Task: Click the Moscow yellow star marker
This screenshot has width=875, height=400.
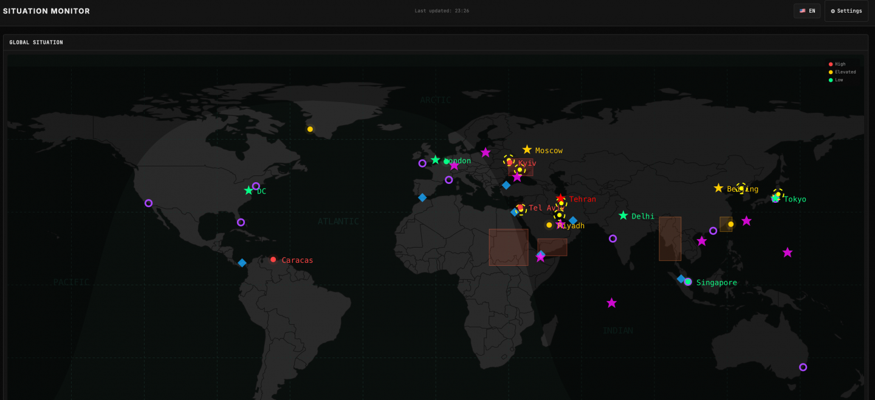Action: [527, 149]
